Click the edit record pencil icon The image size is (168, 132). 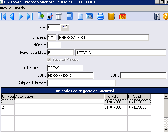(50, 16)
